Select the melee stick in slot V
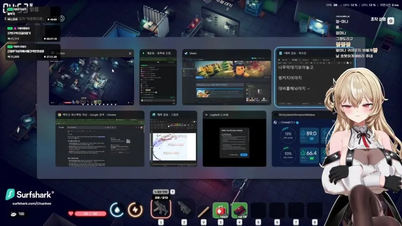 (204, 212)
